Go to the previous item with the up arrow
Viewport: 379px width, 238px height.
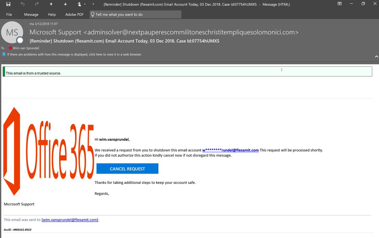[51, 4]
